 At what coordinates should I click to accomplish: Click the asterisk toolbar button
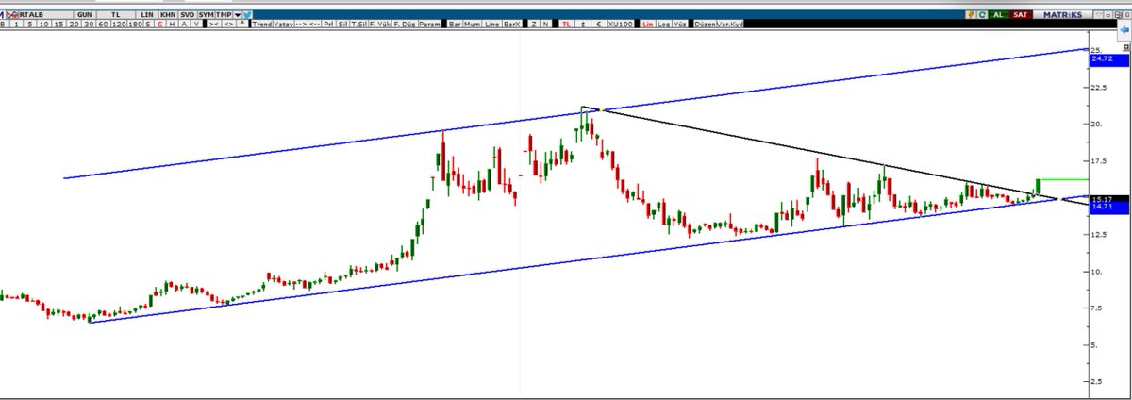(242, 24)
